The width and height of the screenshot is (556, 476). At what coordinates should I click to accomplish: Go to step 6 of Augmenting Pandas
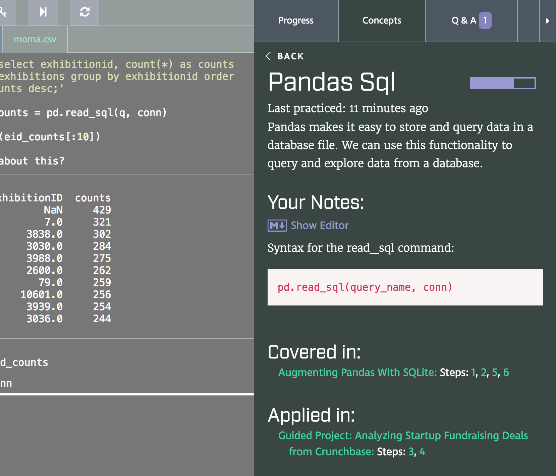point(506,373)
